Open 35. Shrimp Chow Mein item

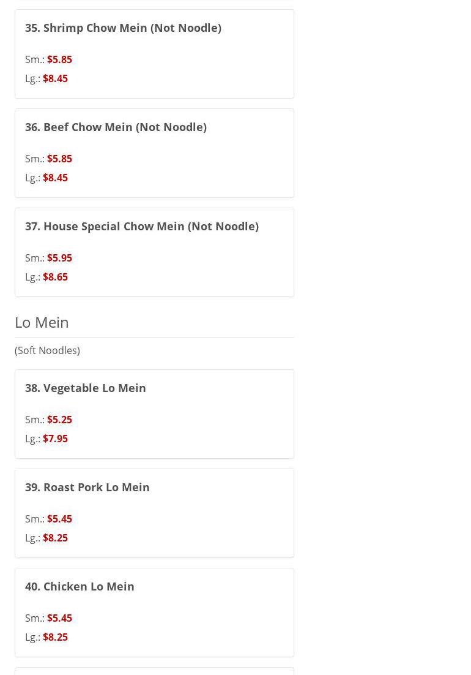[123, 28]
